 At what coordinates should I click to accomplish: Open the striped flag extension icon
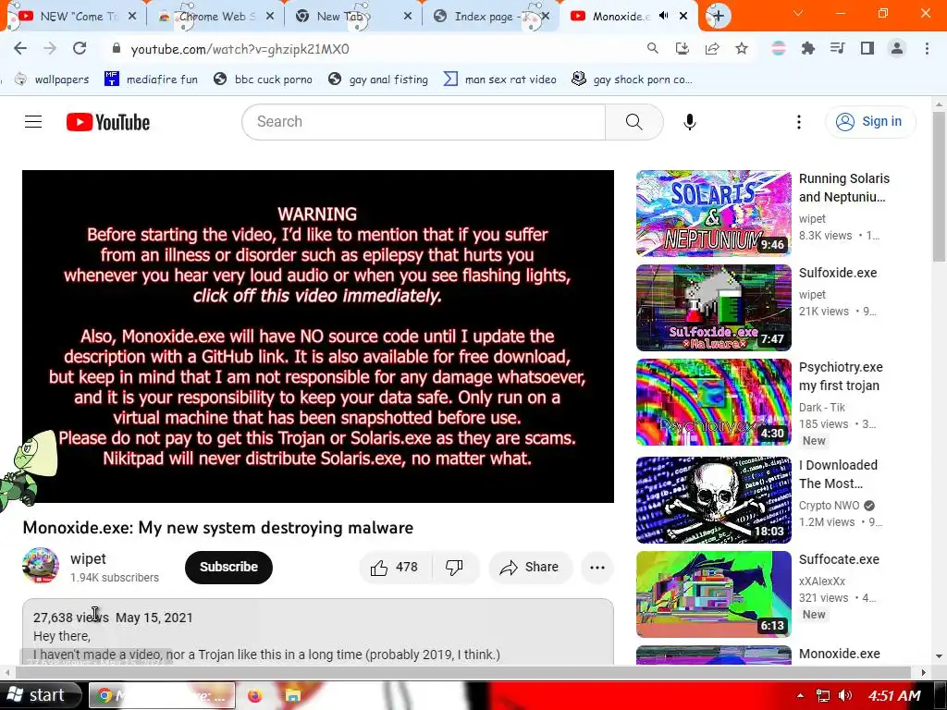click(x=779, y=48)
